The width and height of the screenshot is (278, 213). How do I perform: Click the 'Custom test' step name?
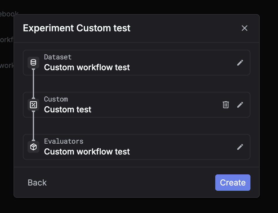point(68,110)
